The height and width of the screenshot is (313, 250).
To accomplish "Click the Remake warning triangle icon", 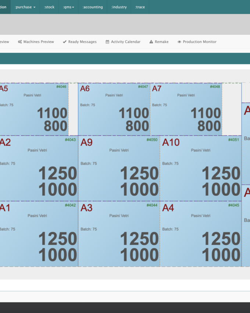I will 151,42.
